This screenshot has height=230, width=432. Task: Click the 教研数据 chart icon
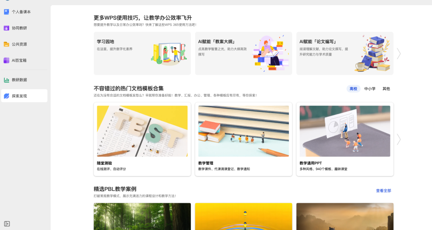6,80
